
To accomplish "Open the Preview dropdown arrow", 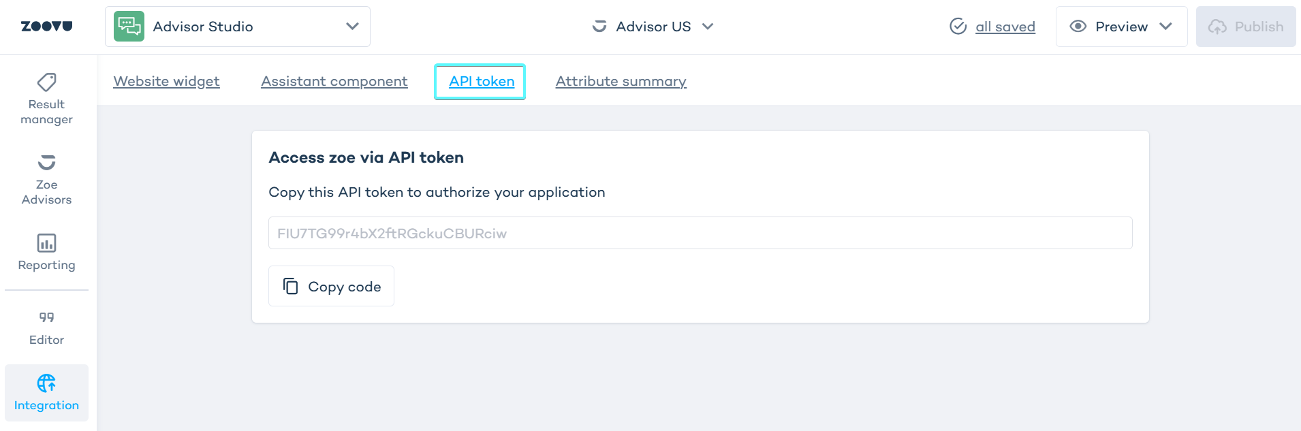I will 1165,27.
